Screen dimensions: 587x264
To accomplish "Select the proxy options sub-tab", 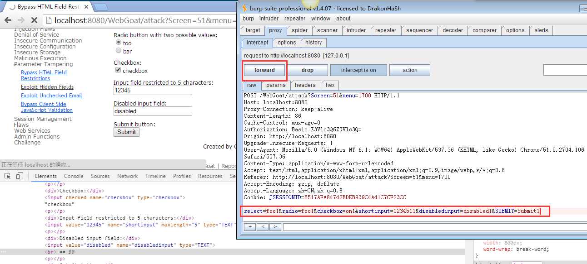I will [287, 43].
